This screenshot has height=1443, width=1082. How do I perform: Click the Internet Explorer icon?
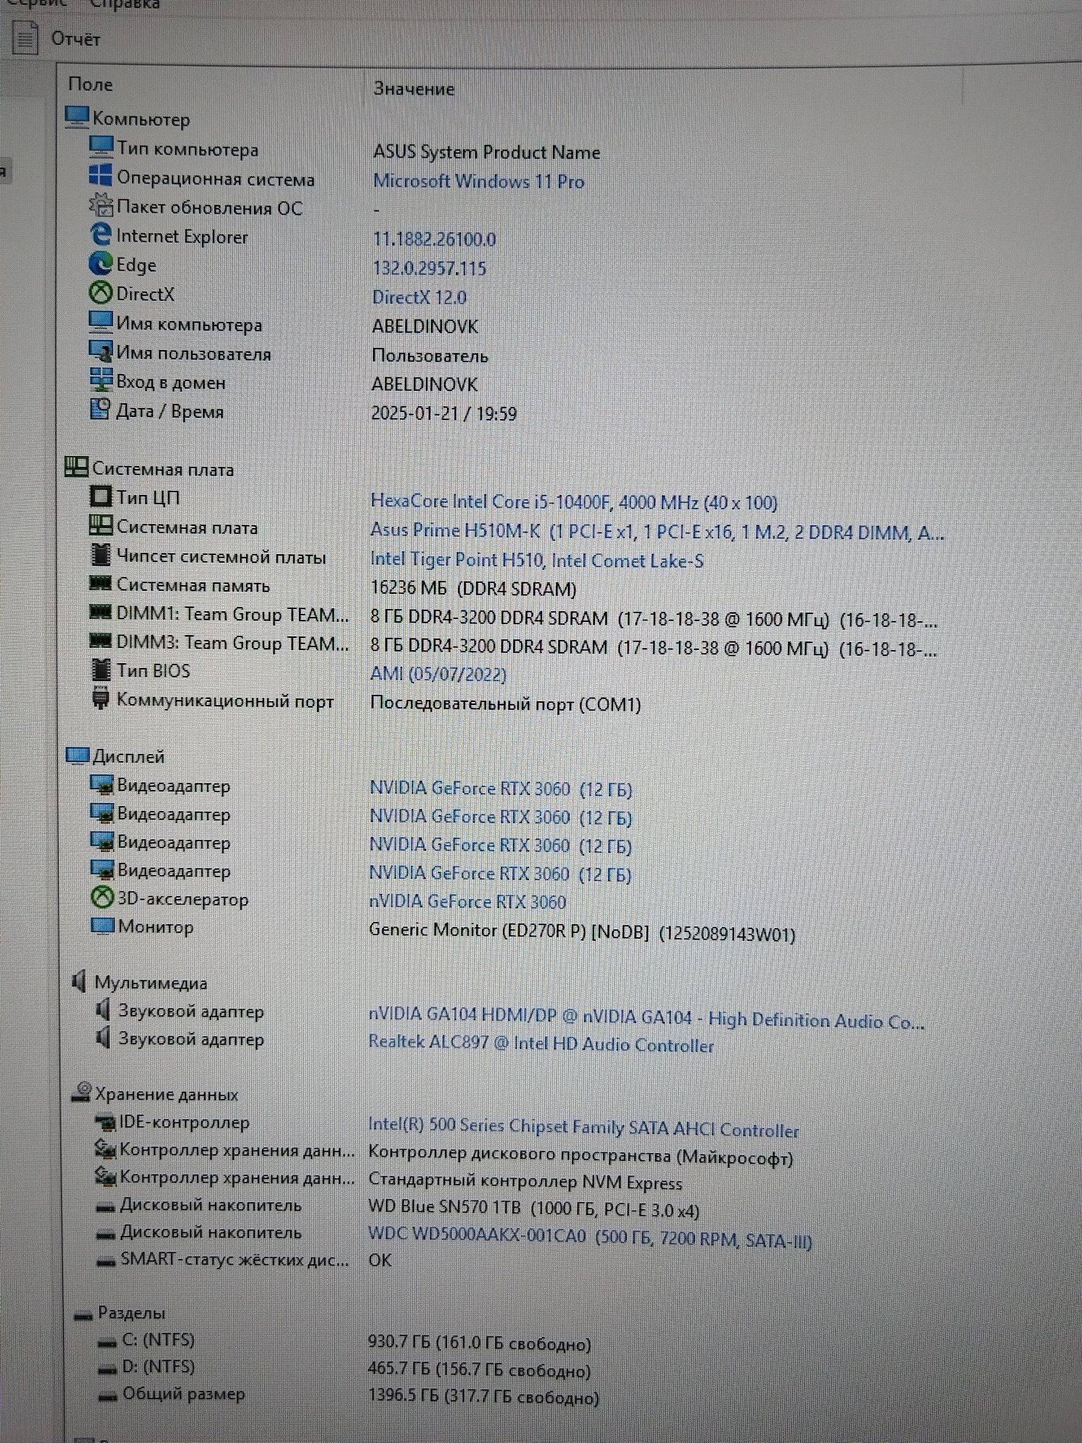[100, 234]
